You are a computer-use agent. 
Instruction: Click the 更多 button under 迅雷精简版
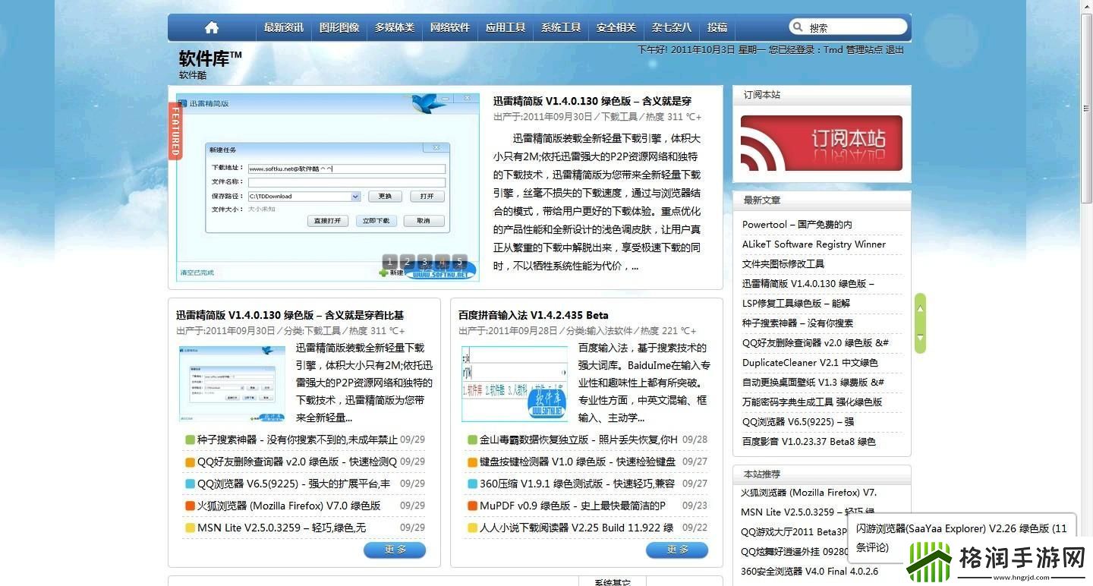coord(394,550)
